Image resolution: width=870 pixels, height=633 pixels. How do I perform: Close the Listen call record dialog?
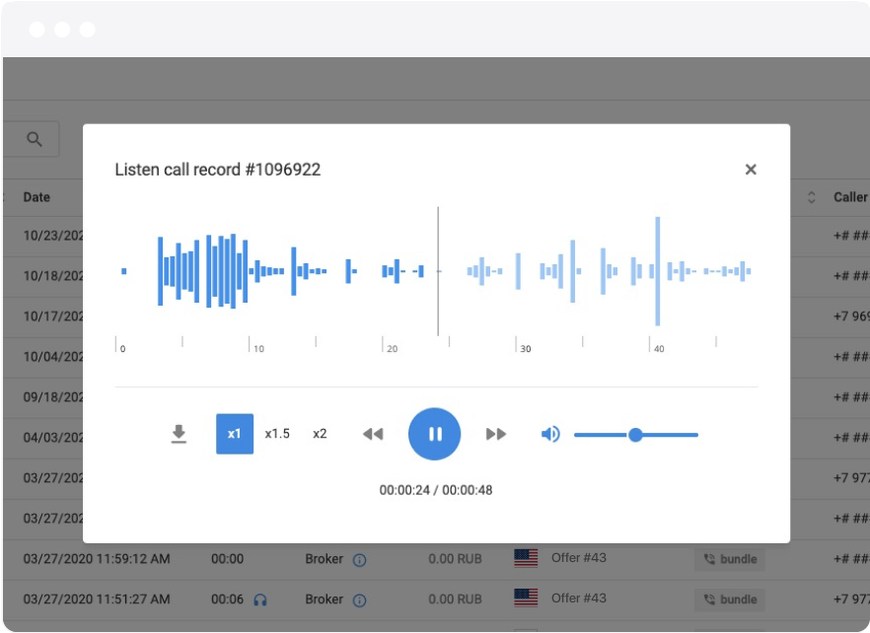click(x=751, y=170)
